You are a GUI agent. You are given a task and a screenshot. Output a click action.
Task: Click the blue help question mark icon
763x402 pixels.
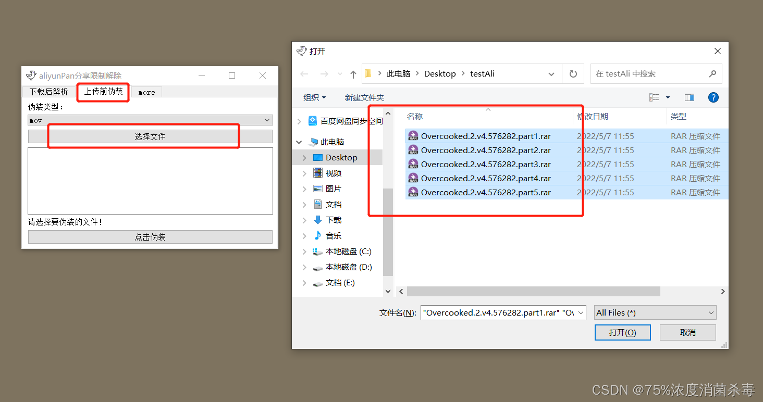point(713,97)
